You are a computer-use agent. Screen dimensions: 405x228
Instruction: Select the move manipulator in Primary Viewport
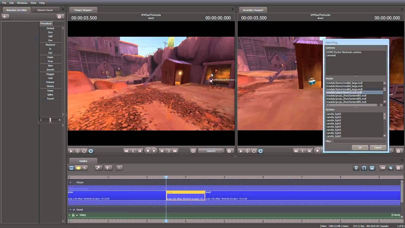(78, 151)
